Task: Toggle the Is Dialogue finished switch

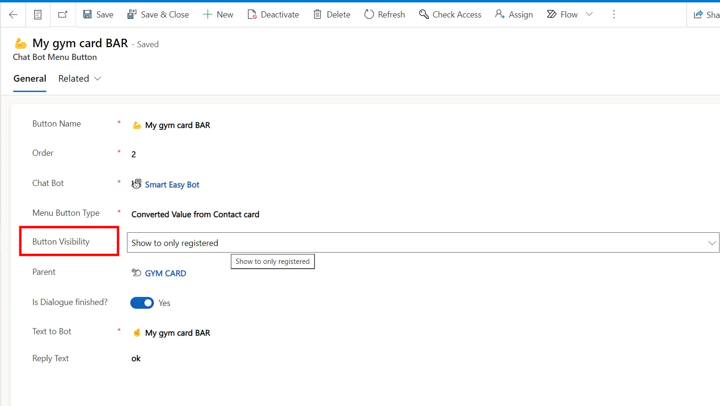Action: click(x=142, y=303)
